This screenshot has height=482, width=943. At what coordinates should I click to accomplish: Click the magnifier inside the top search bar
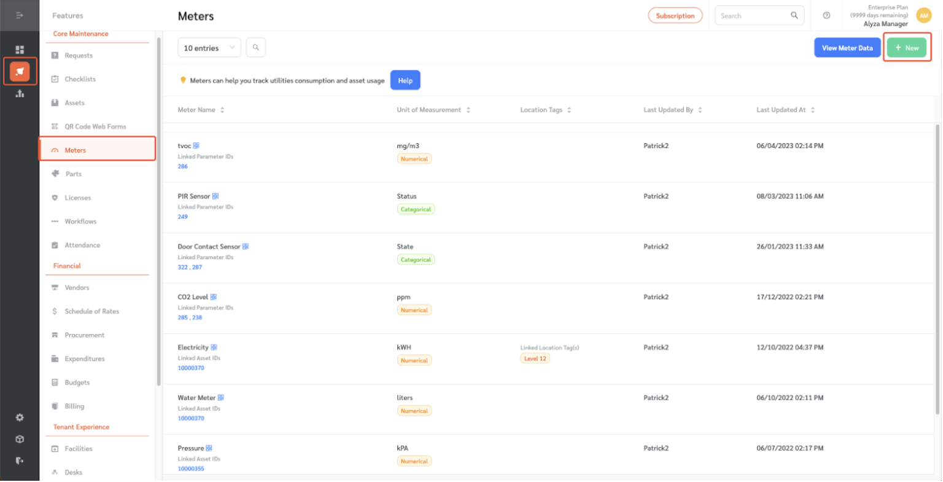[794, 15]
